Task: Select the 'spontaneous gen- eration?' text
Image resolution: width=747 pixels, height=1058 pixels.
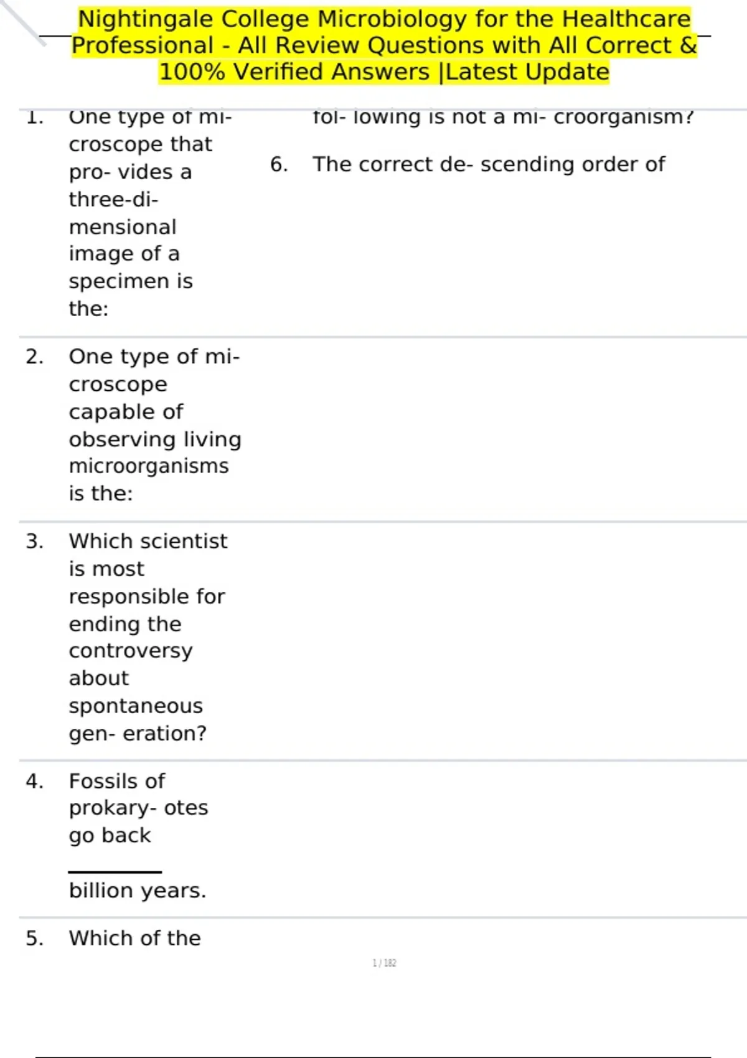Action: tap(137, 719)
